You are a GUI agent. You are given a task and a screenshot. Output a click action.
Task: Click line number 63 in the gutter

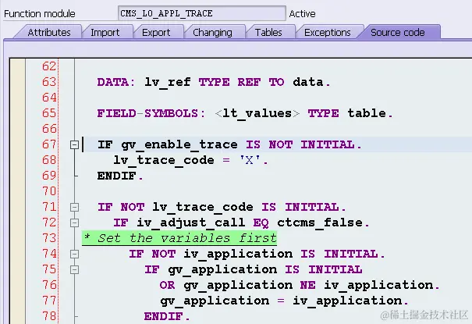pos(49,82)
